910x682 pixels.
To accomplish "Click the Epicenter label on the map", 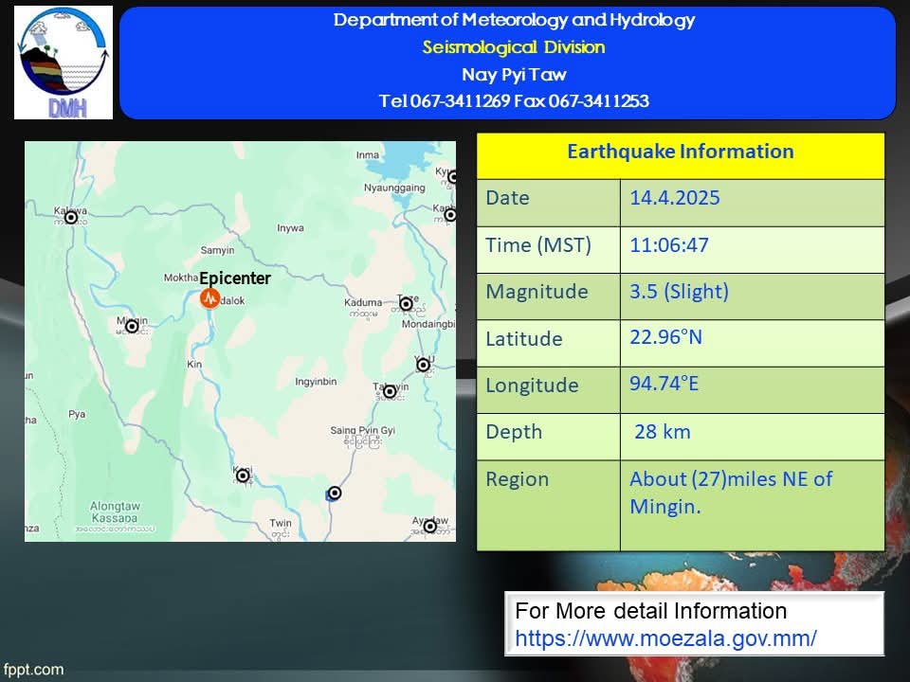I will tap(235, 278).
